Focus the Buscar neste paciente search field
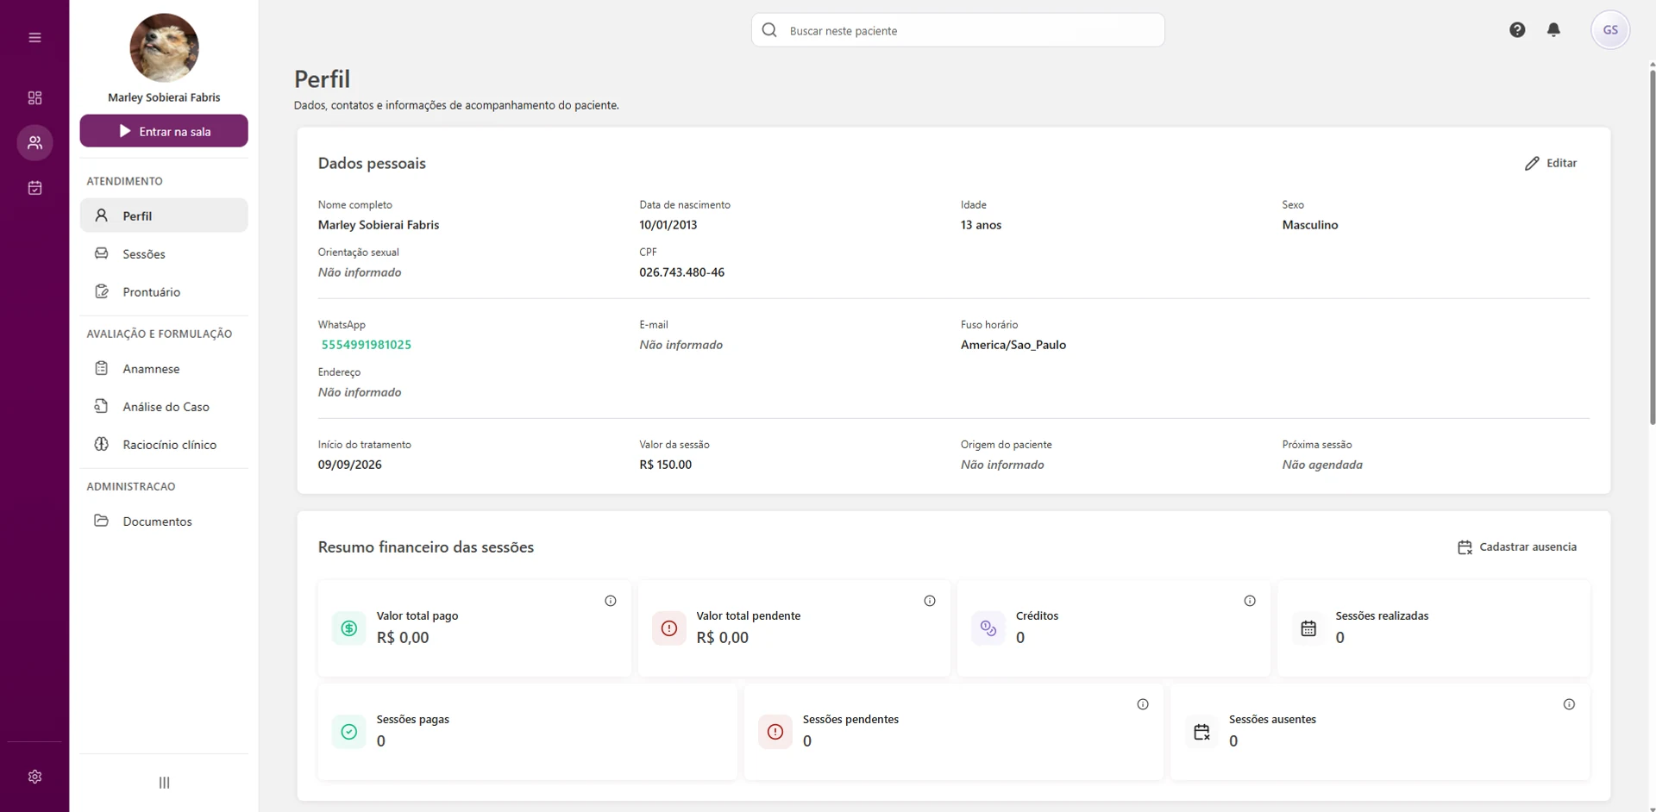The width and height of the screenshot is (1656, 812). (x=957, y=30)
